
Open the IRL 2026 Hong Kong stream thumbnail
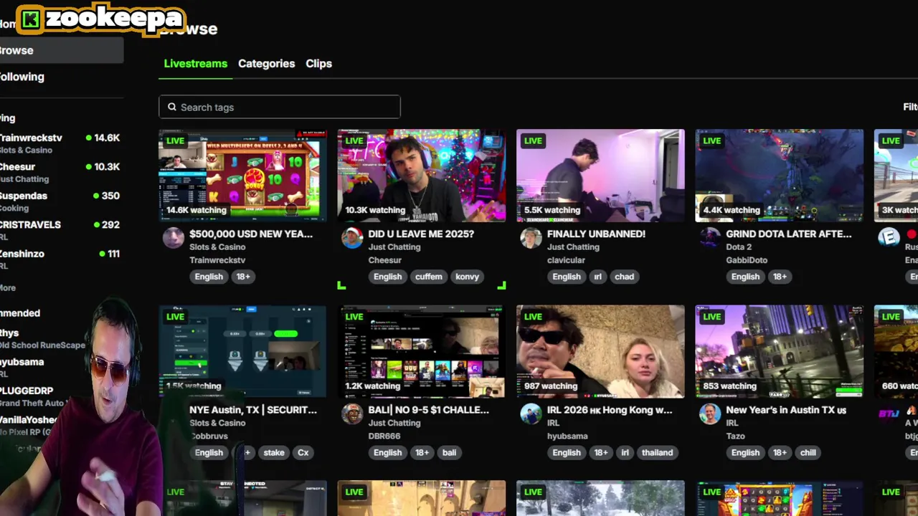pos(600,351)
